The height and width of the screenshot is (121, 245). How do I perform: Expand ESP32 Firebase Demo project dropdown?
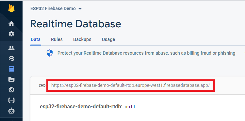point(56,8)
